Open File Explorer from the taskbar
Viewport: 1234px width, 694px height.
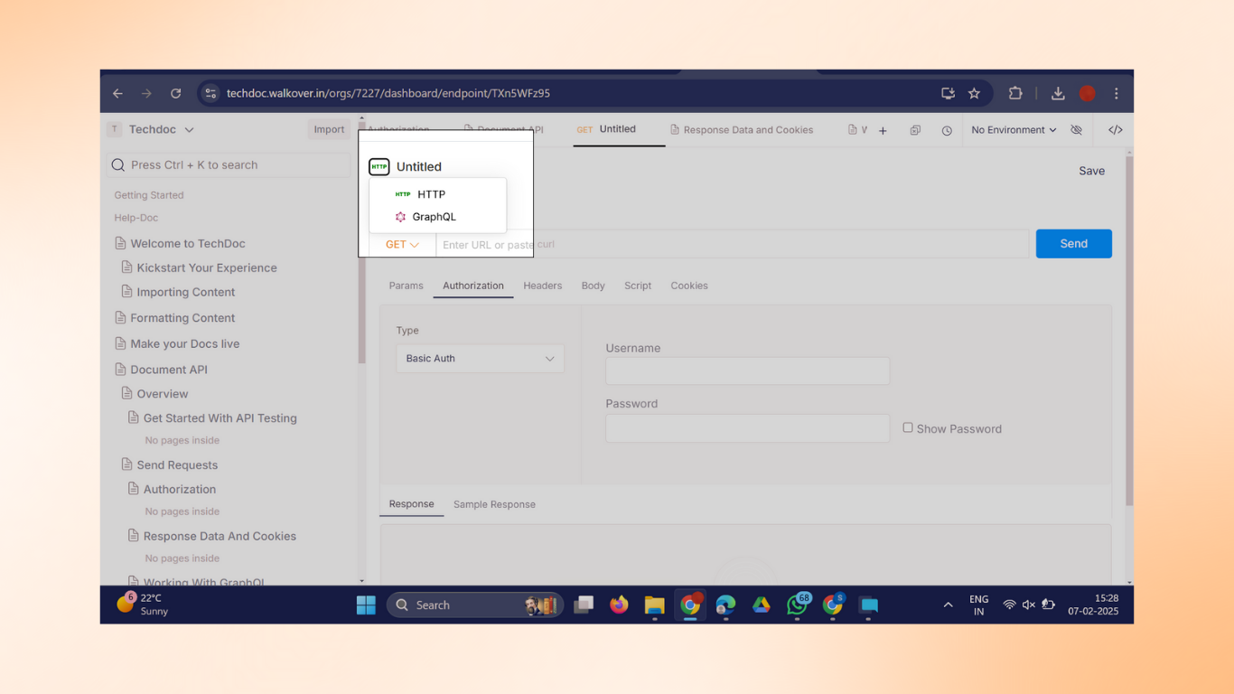coord(655,605)
